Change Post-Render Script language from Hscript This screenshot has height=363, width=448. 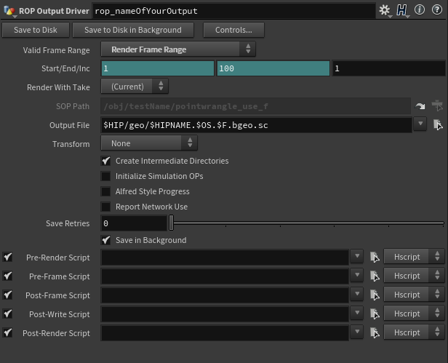pos(414,332)
